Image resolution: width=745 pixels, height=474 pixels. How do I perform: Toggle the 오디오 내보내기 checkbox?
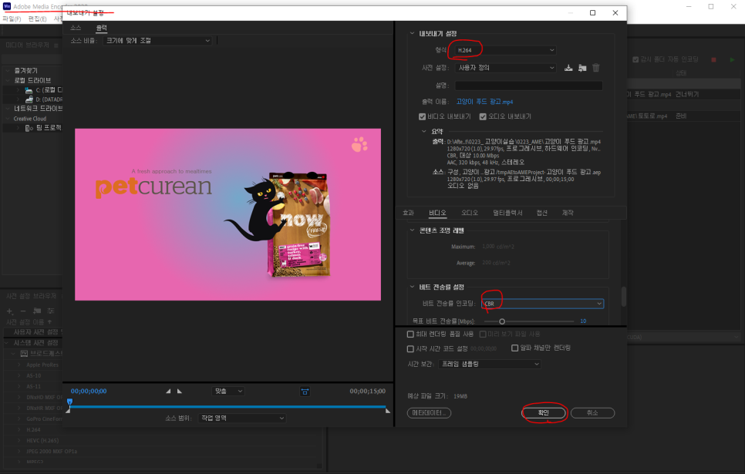pyautogui.click(x=483, y=116)
